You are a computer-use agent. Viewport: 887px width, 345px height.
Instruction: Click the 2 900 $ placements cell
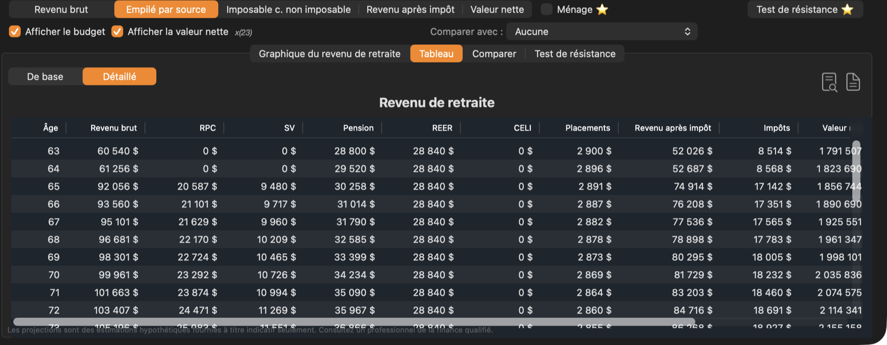[595, 151]
